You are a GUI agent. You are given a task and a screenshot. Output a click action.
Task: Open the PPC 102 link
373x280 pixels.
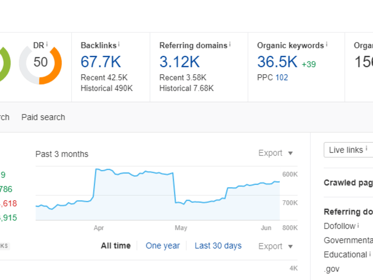(x=282, y=78)
